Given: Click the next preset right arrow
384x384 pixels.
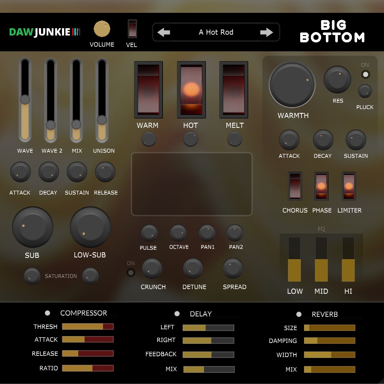Looking at the screenshot, I should [x=266, y=32].
